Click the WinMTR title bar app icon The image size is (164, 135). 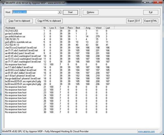click(x=3, y=3)
